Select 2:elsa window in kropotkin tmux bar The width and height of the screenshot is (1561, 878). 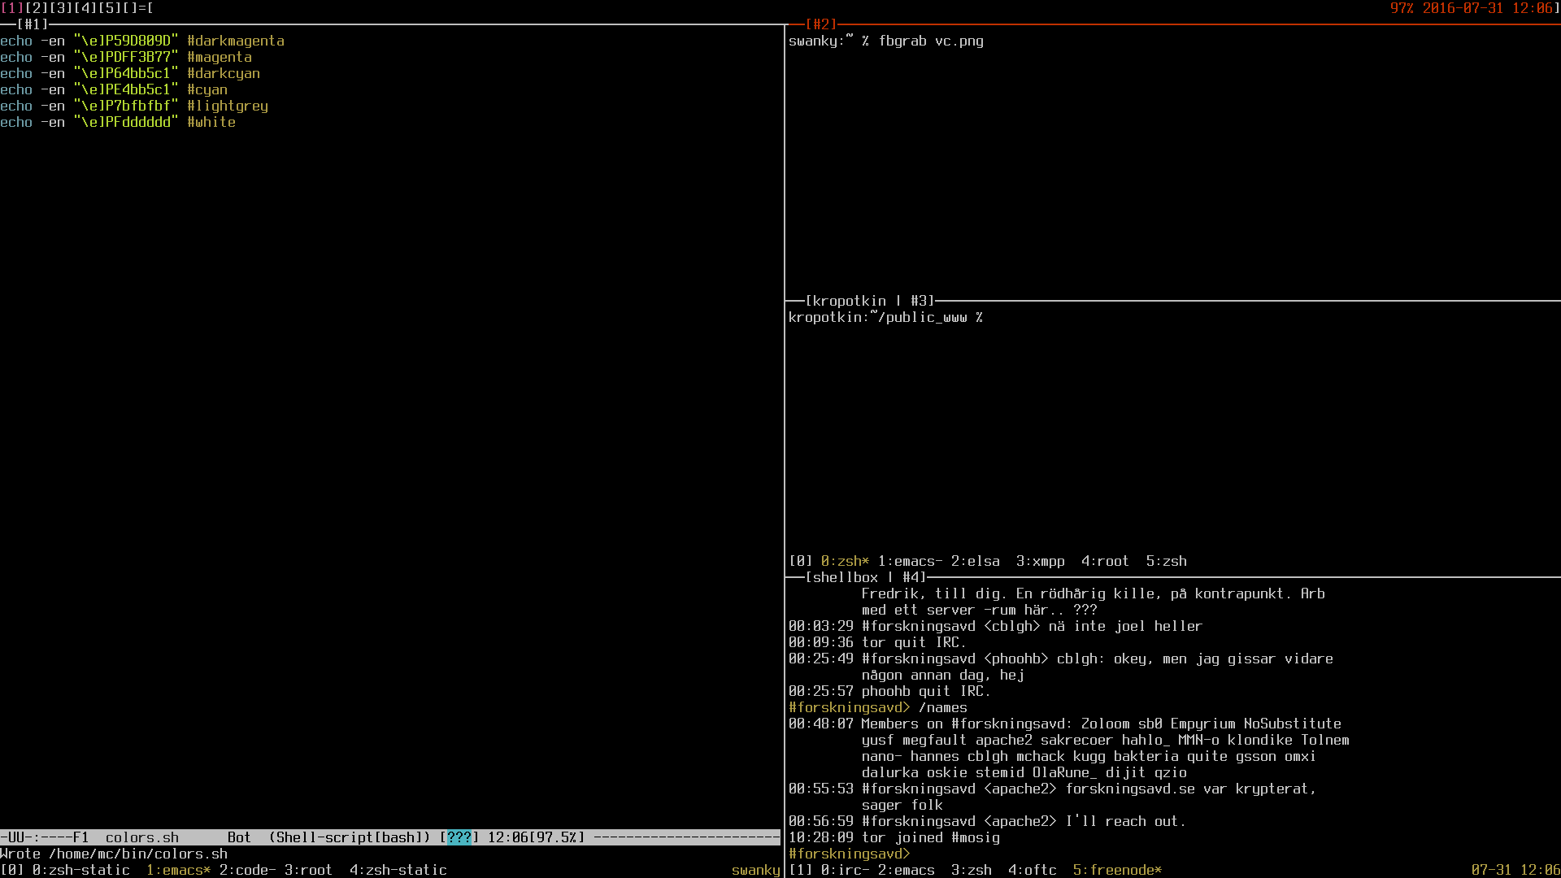(975, 561)
